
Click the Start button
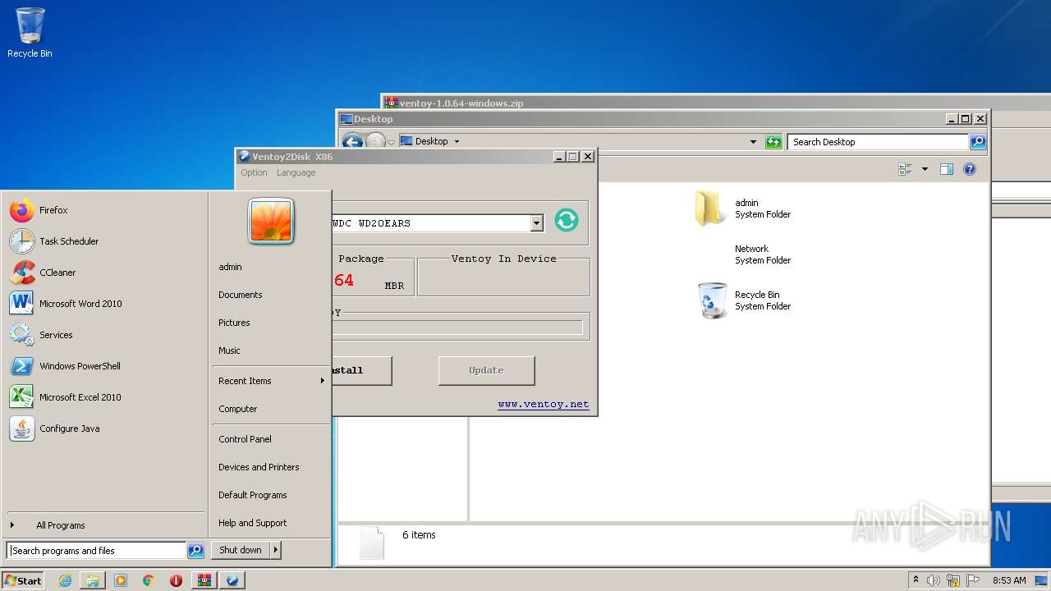tap(23, 580)
